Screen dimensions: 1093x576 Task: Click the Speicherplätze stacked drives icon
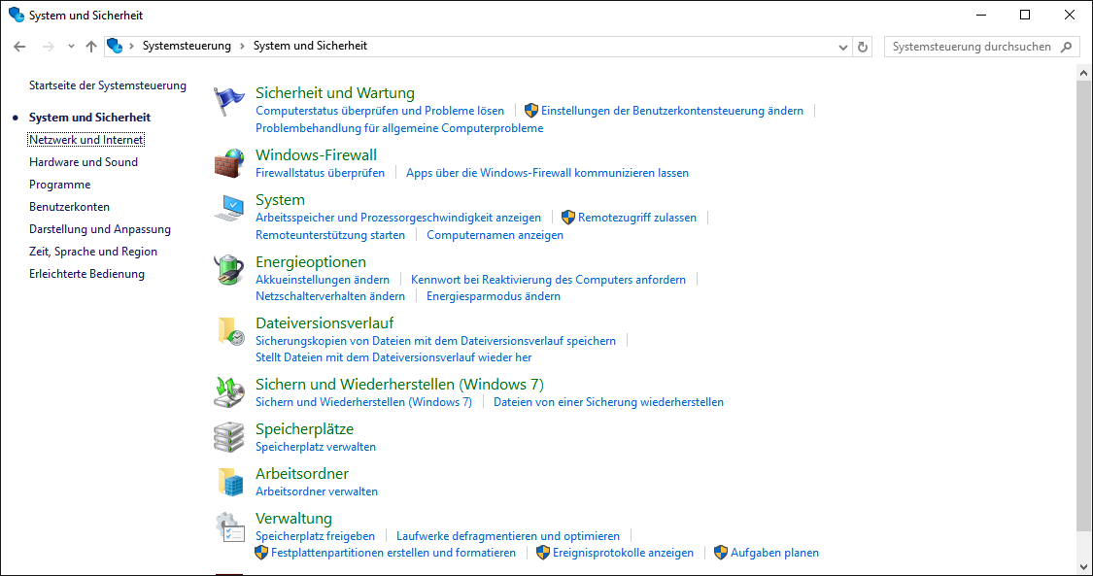point(228,437)
